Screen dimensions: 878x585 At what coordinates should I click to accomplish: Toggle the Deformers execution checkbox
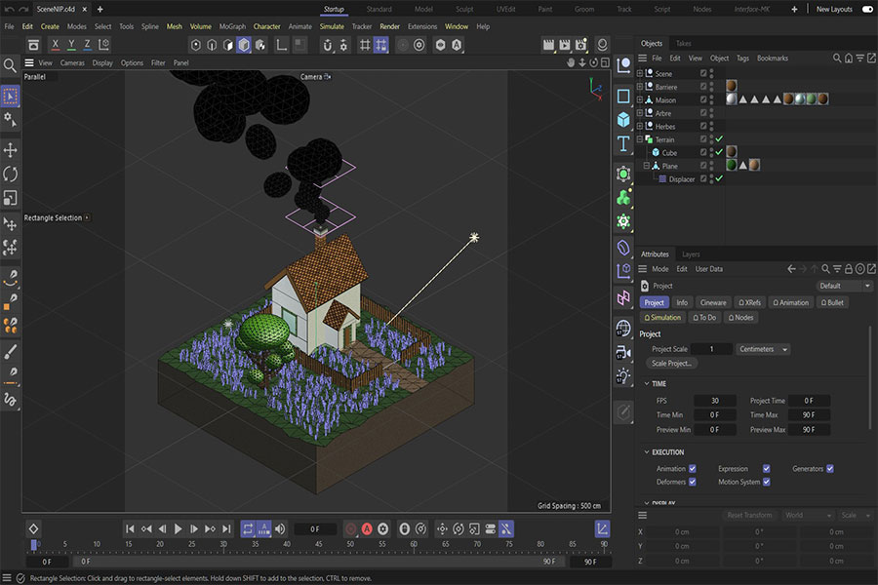pyautogui.click(x=693, y=482)
